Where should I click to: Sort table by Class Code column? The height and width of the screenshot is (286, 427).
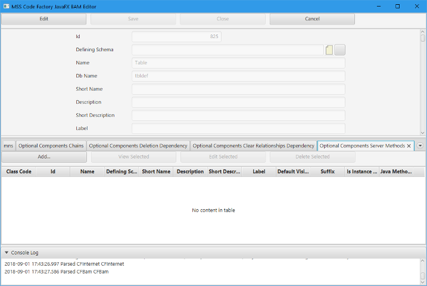point(18,172)
